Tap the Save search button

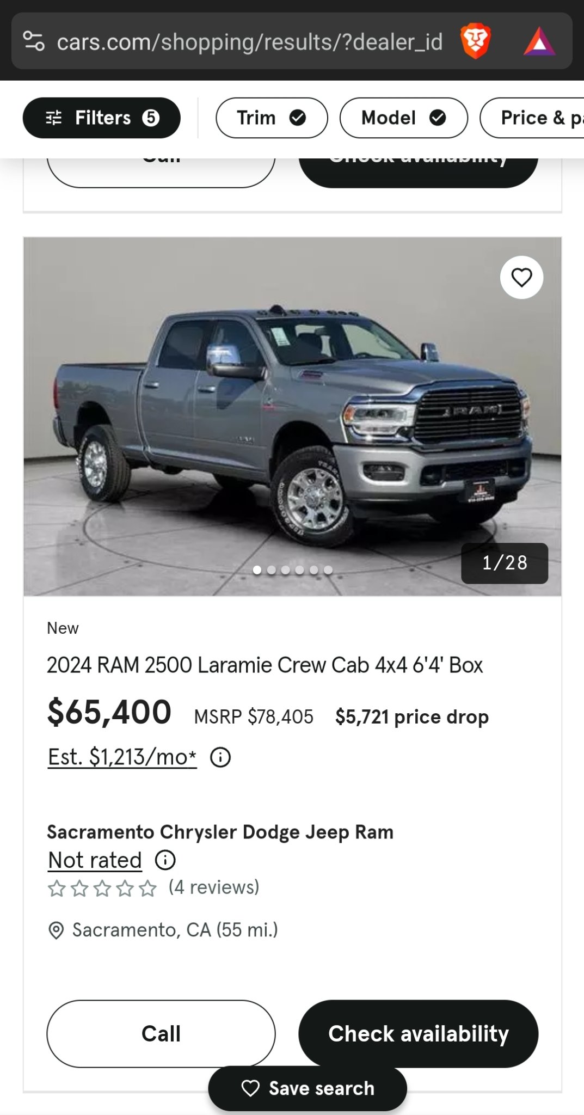click(308, 1088)
